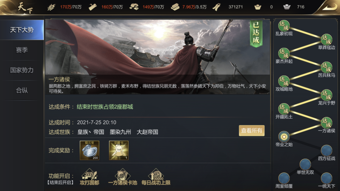Select the 攻打国都 feature icon
The width and height of the screenshot is (340, 191).
pyautogui.click(x=89, y=177)
